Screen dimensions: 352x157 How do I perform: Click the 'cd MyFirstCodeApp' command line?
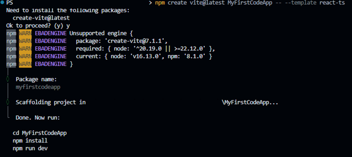point(40,133)
